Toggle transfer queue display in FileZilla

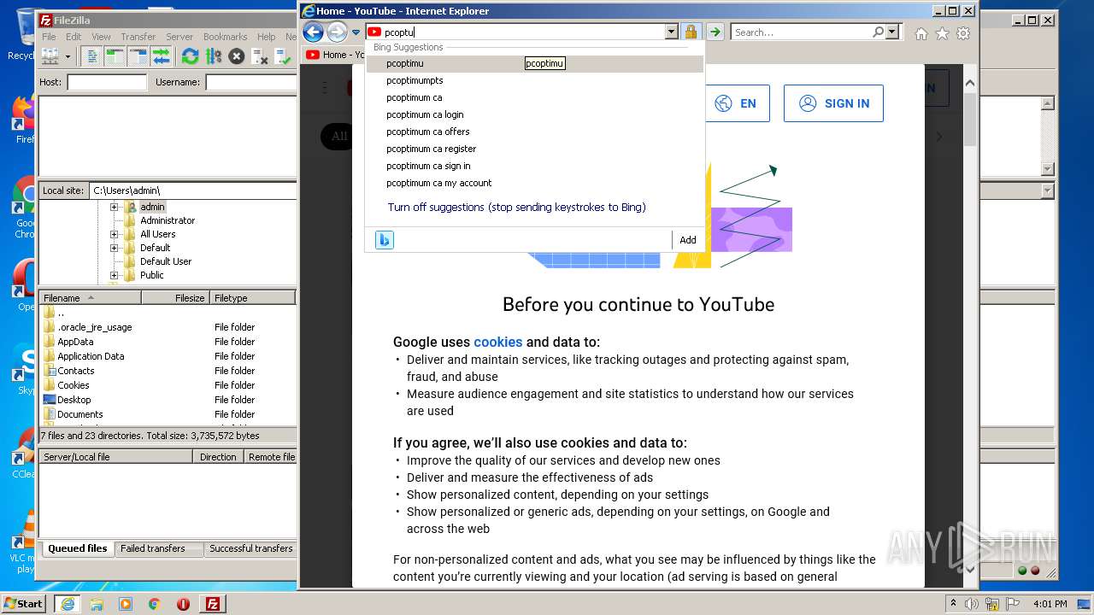tap(161, 56)
